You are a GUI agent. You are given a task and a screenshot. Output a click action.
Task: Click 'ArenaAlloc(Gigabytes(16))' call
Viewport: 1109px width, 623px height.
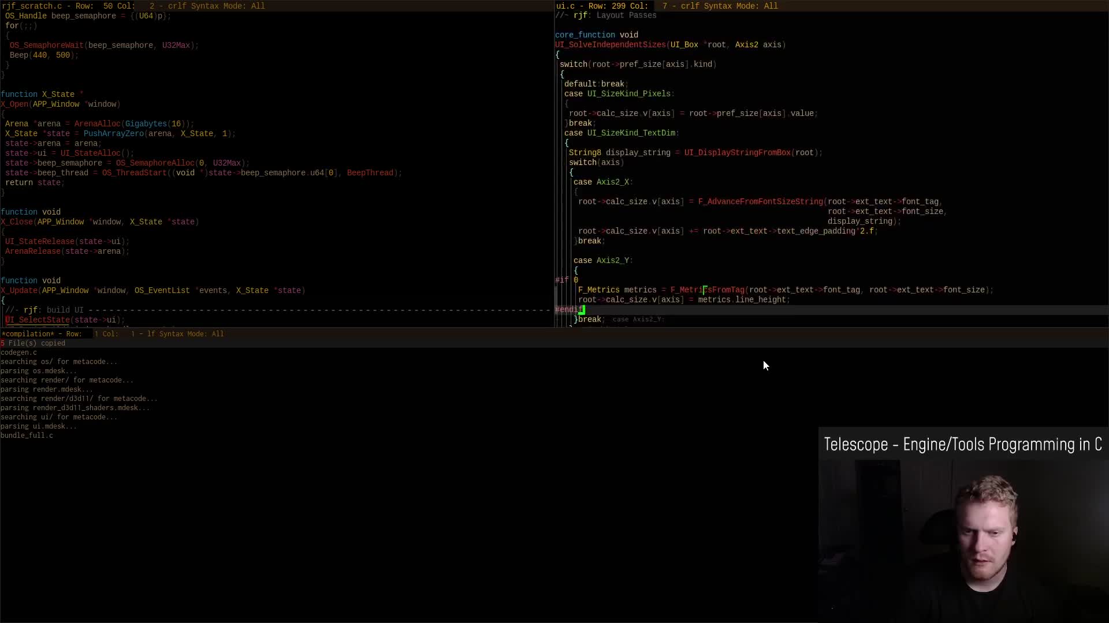click(x=132, y=123)
